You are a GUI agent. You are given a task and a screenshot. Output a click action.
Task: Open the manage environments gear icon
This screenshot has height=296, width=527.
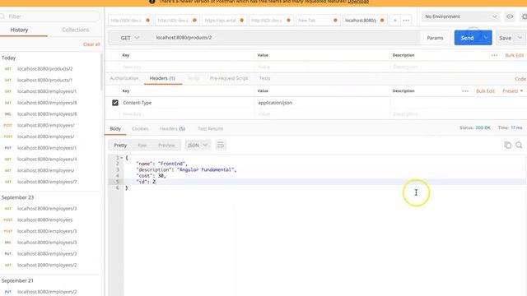[x=524, y=16]
